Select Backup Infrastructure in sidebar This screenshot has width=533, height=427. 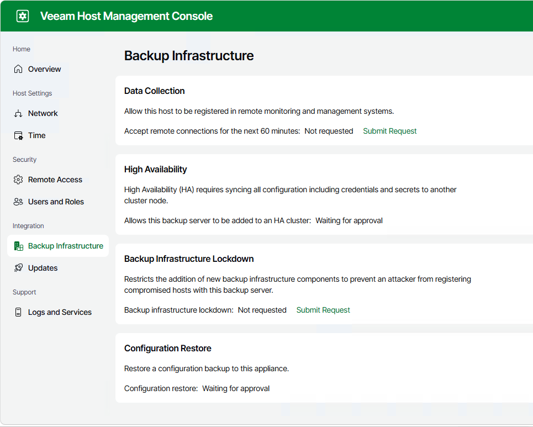click(x=58, y=246)
